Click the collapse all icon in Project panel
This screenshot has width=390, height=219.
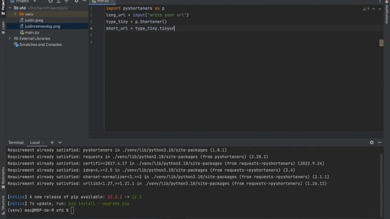(66, 1)
